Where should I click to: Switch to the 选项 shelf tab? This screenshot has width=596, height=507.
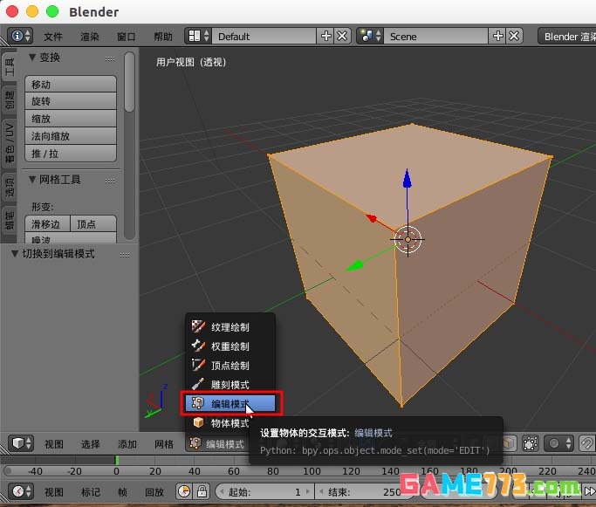coord(9,187)
